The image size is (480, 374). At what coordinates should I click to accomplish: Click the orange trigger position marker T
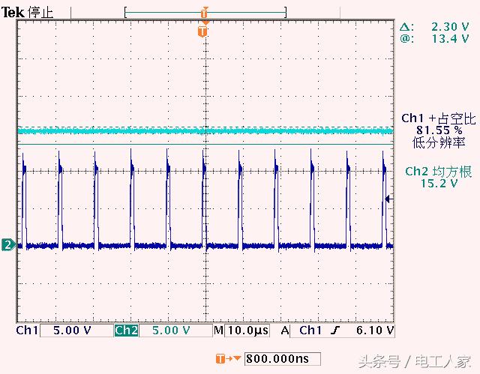pyautogui.click(x=202, y=31)
